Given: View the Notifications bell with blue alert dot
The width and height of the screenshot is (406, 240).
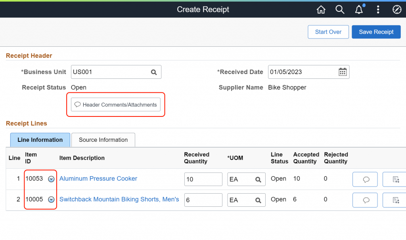Looking at the screenshot, I should pos(358,9).
